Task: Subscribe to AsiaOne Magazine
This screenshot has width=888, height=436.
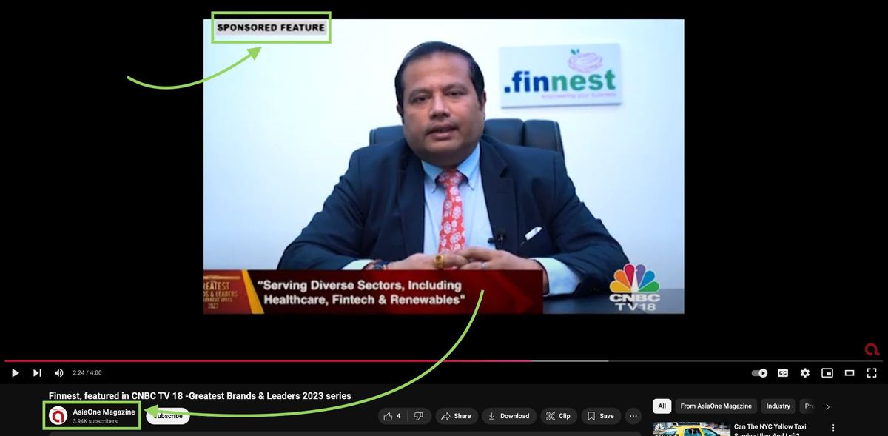Action: click(167, 415)
